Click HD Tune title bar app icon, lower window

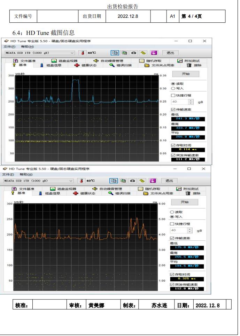(5, 169)
